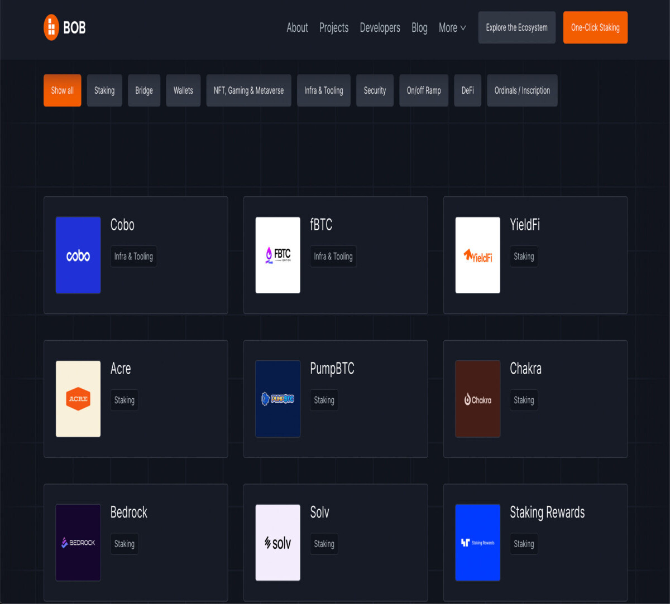670x604 pixels.
Task: Click the Explore the Ecosystem button
Action: pos(517,27)
